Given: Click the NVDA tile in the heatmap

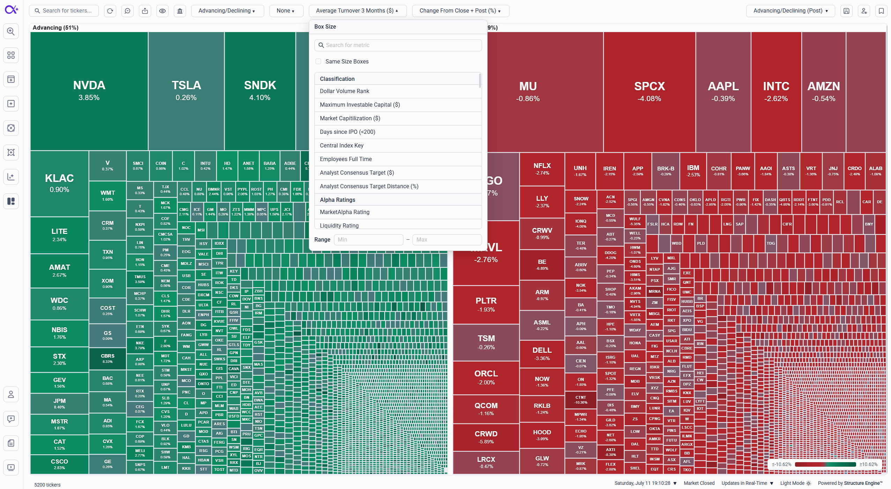Looking at the screenshot, I should [89, 91].
